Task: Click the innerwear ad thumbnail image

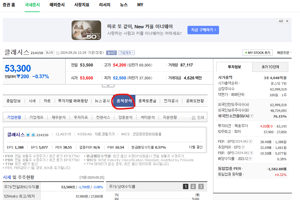Action: click(x=86, y=30)
